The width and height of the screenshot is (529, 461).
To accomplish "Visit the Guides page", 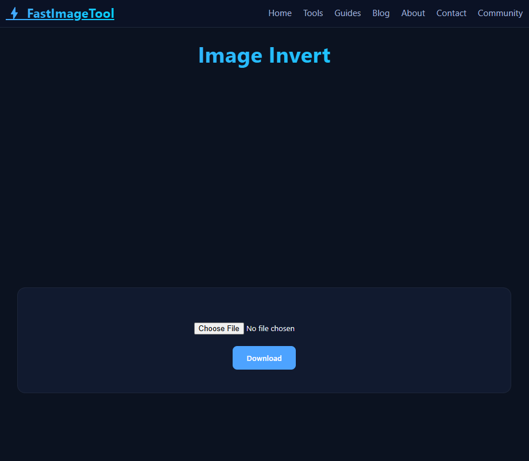I will tap(347, 13).
